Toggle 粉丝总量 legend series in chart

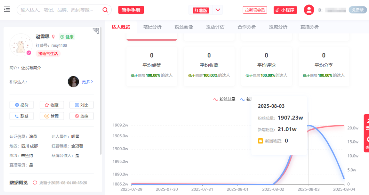point(224,99)
